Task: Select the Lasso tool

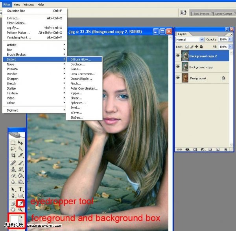Action: pyautogui.click(x=13, y=149)
